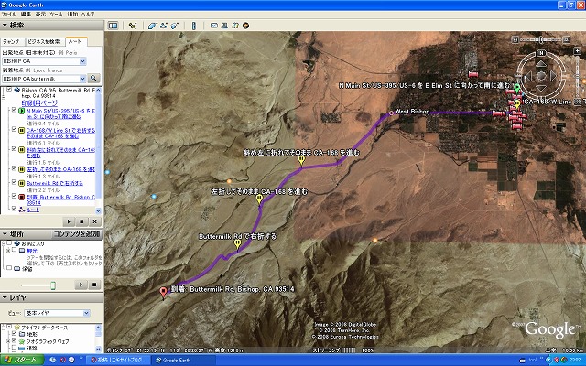Click the add polygon toolbar icon

click(x=152, y=26)
